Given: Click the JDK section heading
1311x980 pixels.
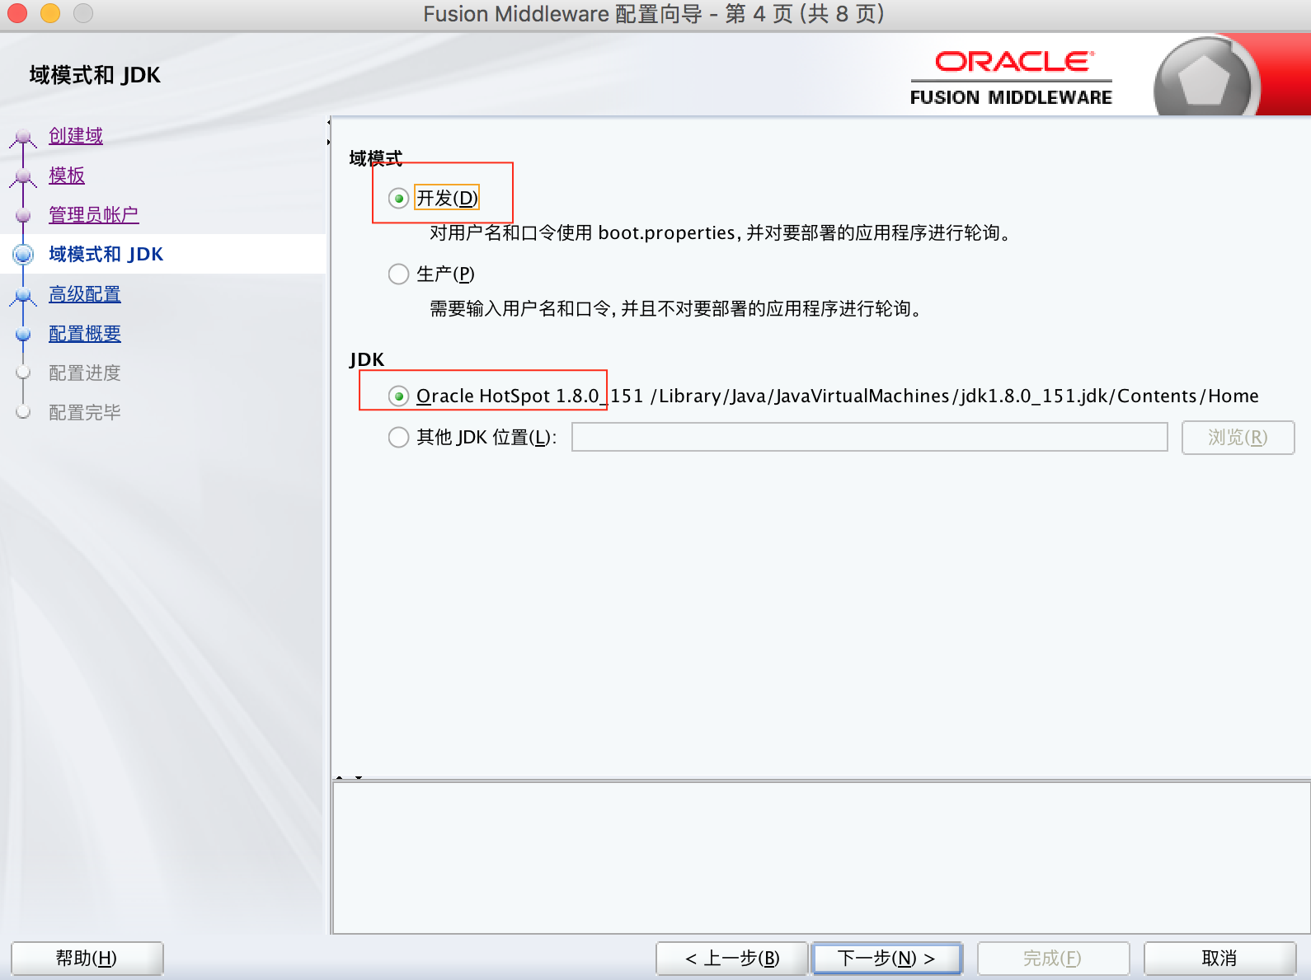Looking at the screenshot, I should click(x=367, y=359).
